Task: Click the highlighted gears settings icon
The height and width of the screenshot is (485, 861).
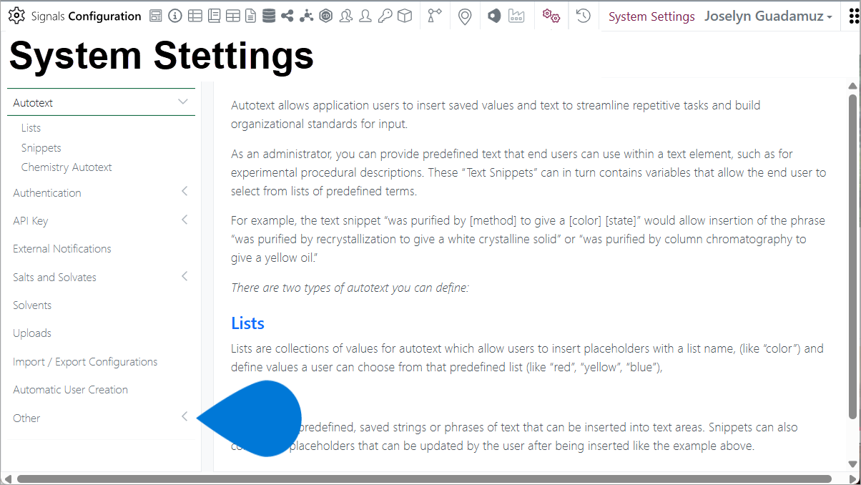Action: click(551, 16)
